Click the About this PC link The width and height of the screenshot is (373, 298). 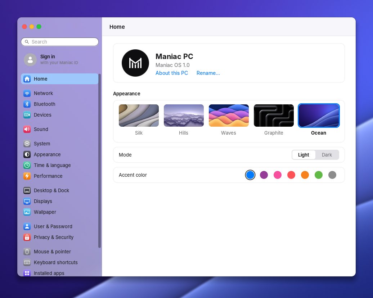[171, 73]
